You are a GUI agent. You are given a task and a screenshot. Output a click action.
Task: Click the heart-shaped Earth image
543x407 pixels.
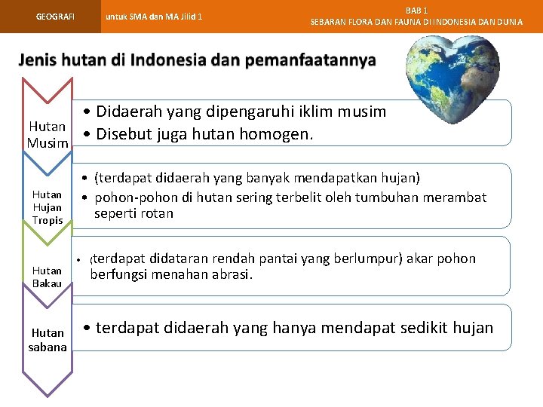click(453, 79)
